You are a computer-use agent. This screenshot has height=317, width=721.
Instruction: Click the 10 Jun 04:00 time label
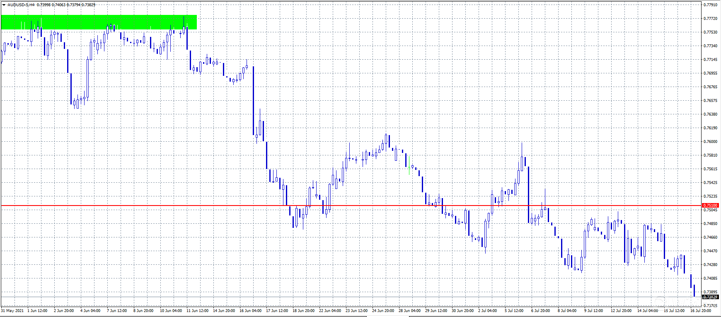[171, 311]
